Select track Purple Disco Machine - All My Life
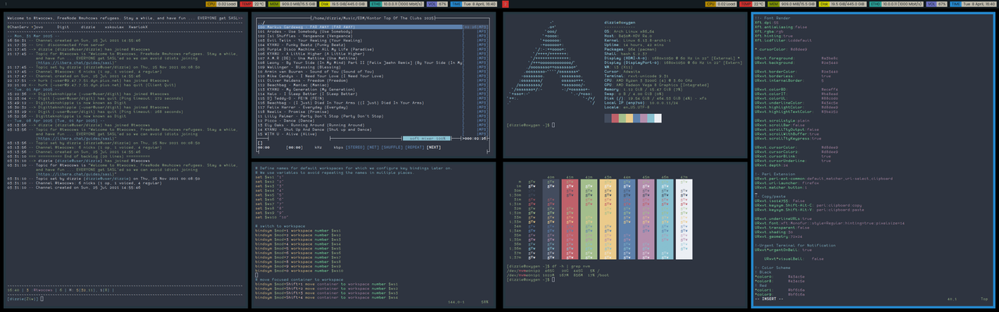The image size is (999, 312). click(x=317, y=50)
